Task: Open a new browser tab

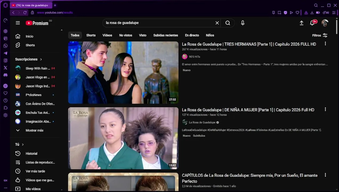Action: click(55, 5)
